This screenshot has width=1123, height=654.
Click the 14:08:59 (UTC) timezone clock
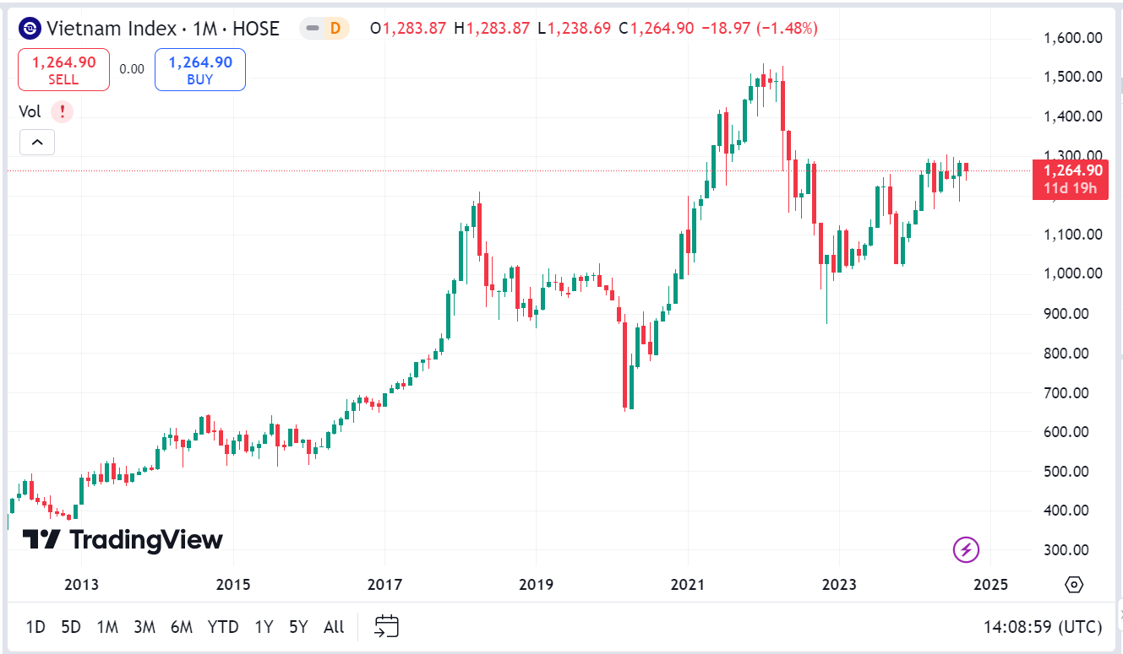(x=1043, y=627)
